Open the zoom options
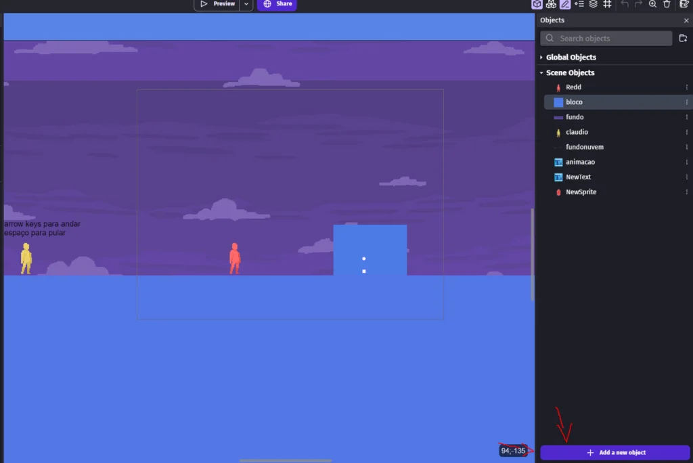 [652, 5]
